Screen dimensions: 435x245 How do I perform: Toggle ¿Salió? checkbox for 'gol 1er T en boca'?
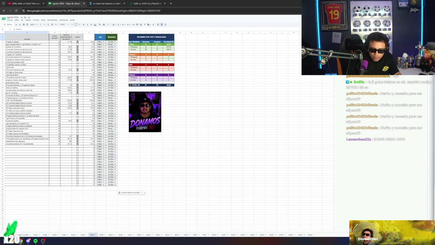click(x=77, y=93)
